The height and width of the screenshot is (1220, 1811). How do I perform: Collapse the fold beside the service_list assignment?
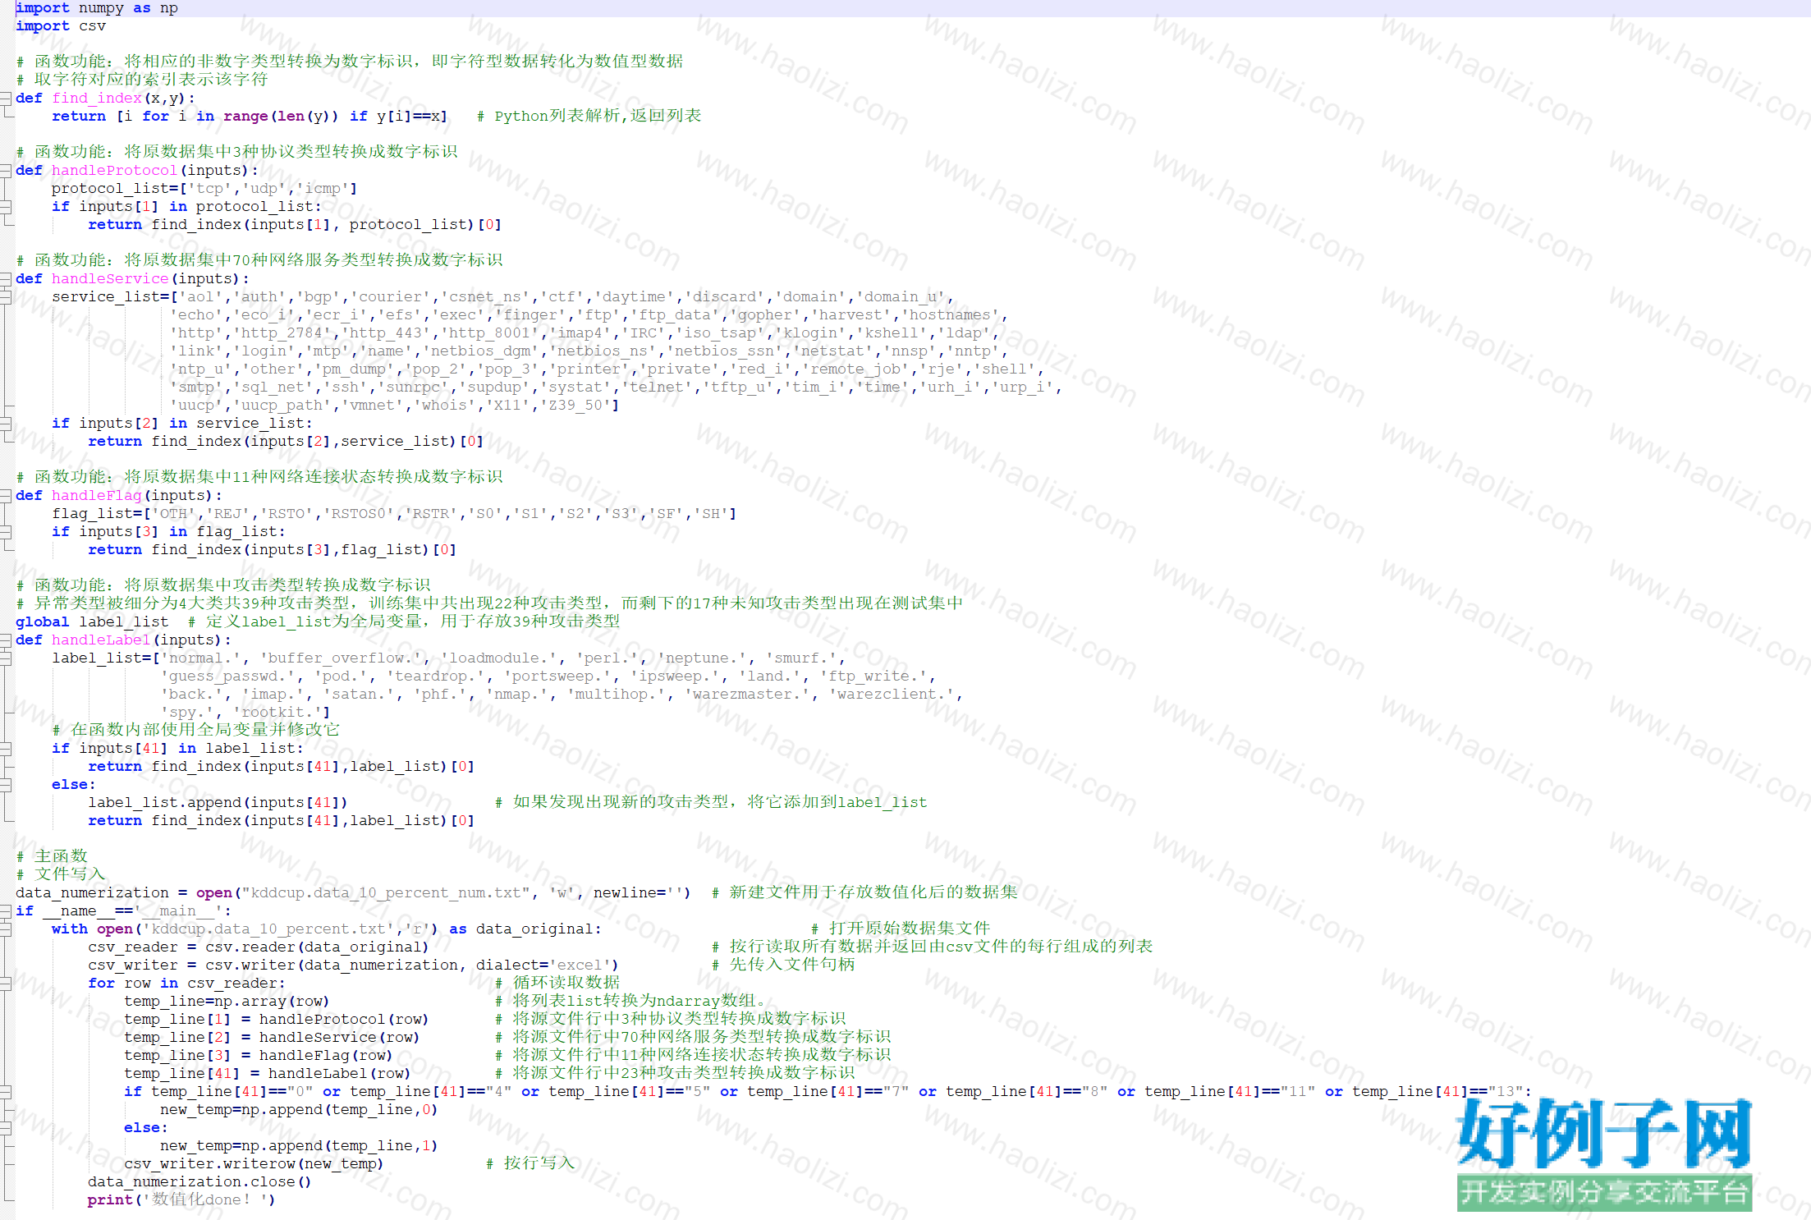[x=6, y=297]
